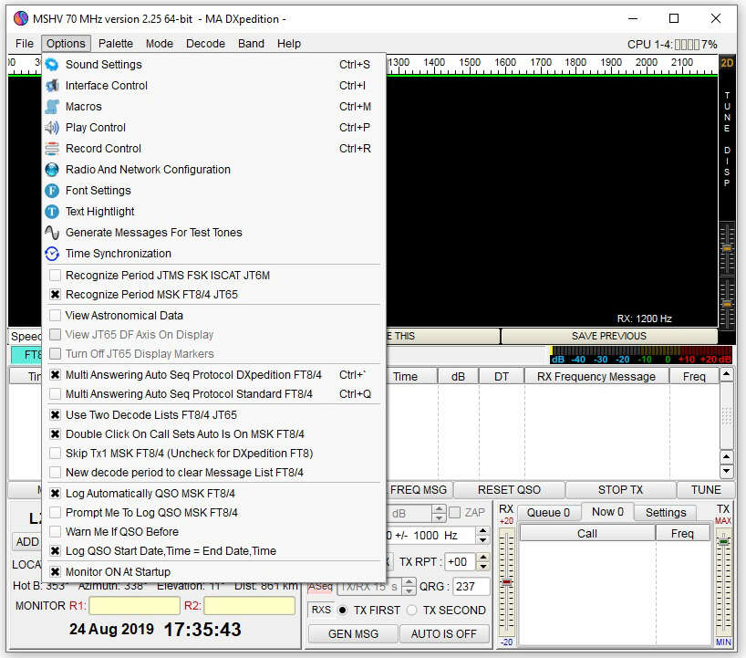The image size is (746, 658).
Task: Toggle Log QSO Start equals End Date,Time
Action: coord(56,551)
